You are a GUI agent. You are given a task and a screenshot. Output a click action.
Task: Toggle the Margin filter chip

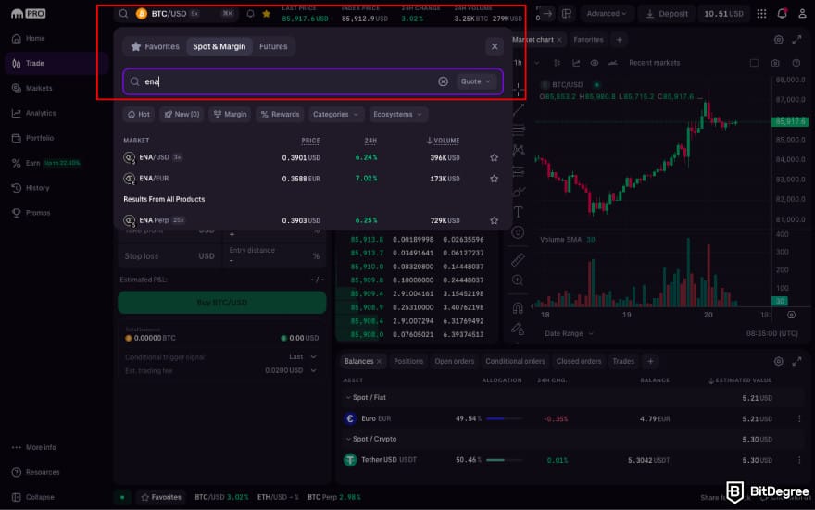point(231,114)
